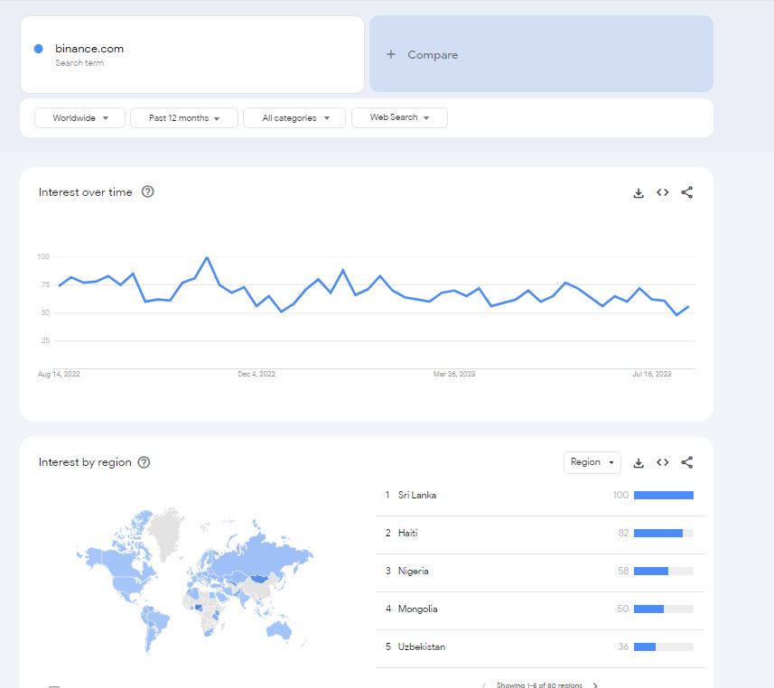Click the value 82 beside Haiti
Screen dimensions: 774x688
pyautogui.click(x=623, y=533)
